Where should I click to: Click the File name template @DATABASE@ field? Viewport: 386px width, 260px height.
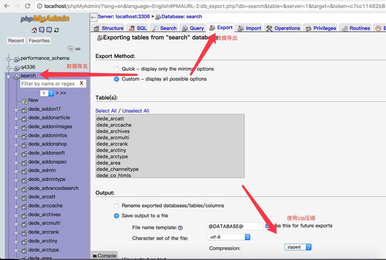tap(235, 226)
